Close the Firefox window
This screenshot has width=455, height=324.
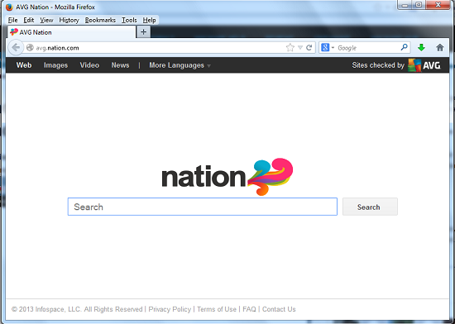pyautogui.click(x=438, y=5)
